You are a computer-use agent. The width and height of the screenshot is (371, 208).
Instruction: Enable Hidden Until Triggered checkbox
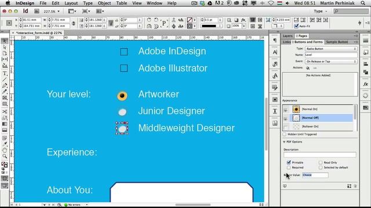(285, 134)
